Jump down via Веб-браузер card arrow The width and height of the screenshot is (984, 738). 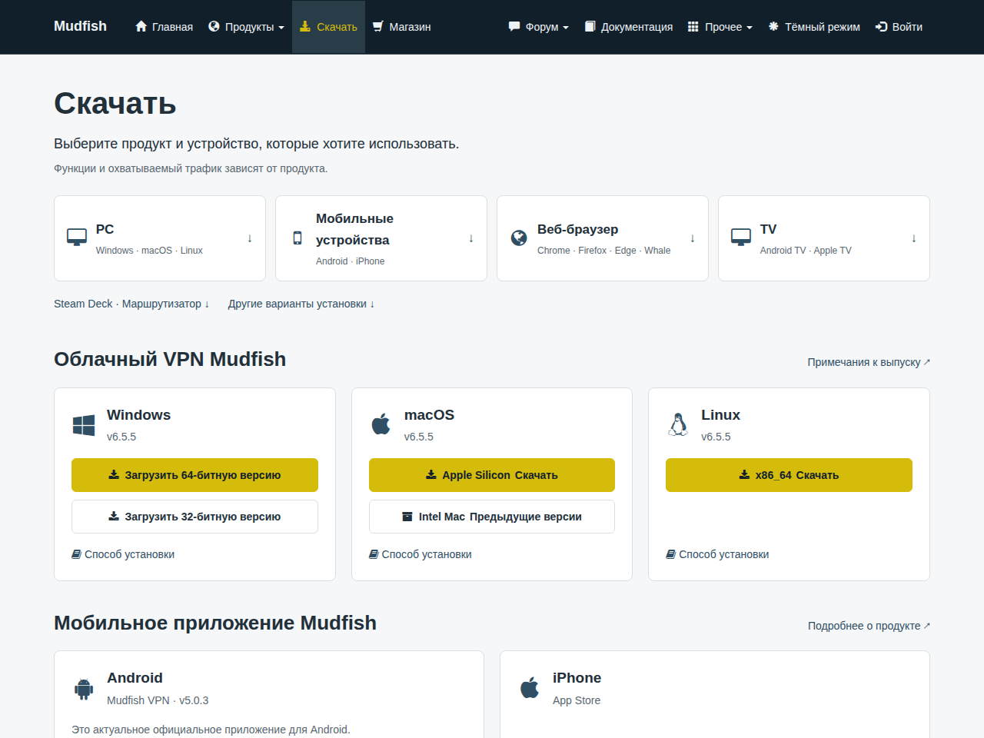tap(693, 238)
